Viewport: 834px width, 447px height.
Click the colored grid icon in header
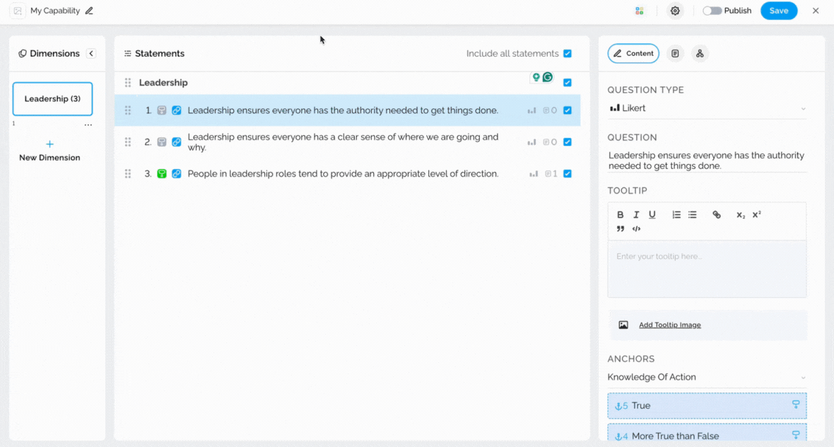pyautogui.click(x=640, y=11)
